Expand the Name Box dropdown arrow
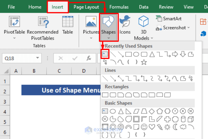Screen dimensions: 208x139 tap(38, 58)
